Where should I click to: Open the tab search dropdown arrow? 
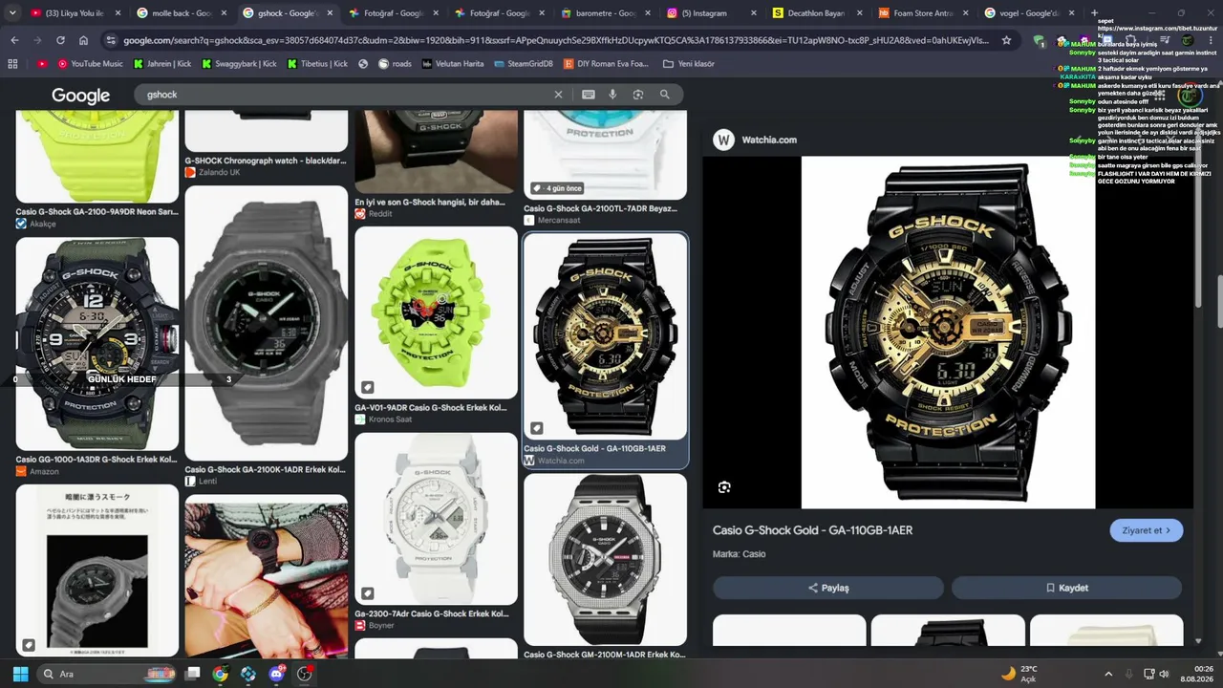[13, 13]
